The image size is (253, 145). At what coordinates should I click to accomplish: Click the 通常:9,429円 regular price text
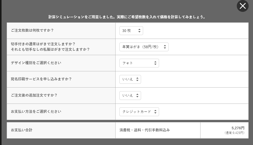pyautogui.click(x=234, y=133)
